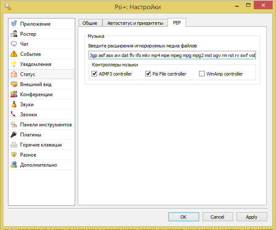The image size is (276, 230).
Task: Click the Чат speech bubble icon
Action: (x=14, y=44)
